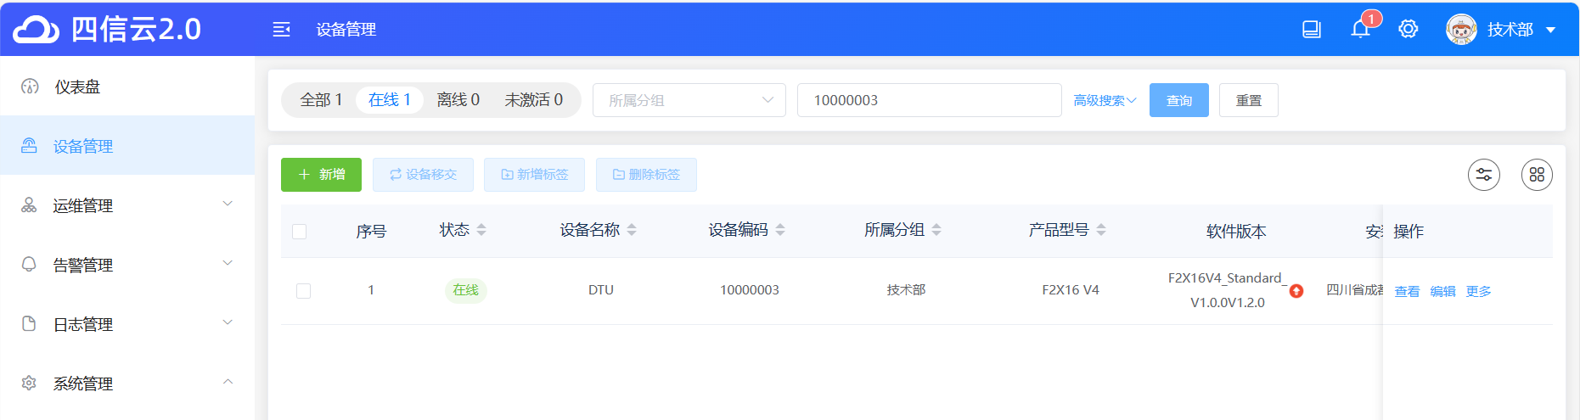This screenshot has width=1580, height=420.
Task: Check the row checkbox for device 10000003
Action: coord(303,291)
